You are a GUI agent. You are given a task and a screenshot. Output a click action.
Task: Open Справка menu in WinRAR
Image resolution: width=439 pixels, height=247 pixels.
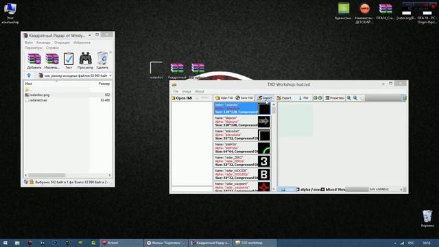pyautogui.click(x=52, y=47)
